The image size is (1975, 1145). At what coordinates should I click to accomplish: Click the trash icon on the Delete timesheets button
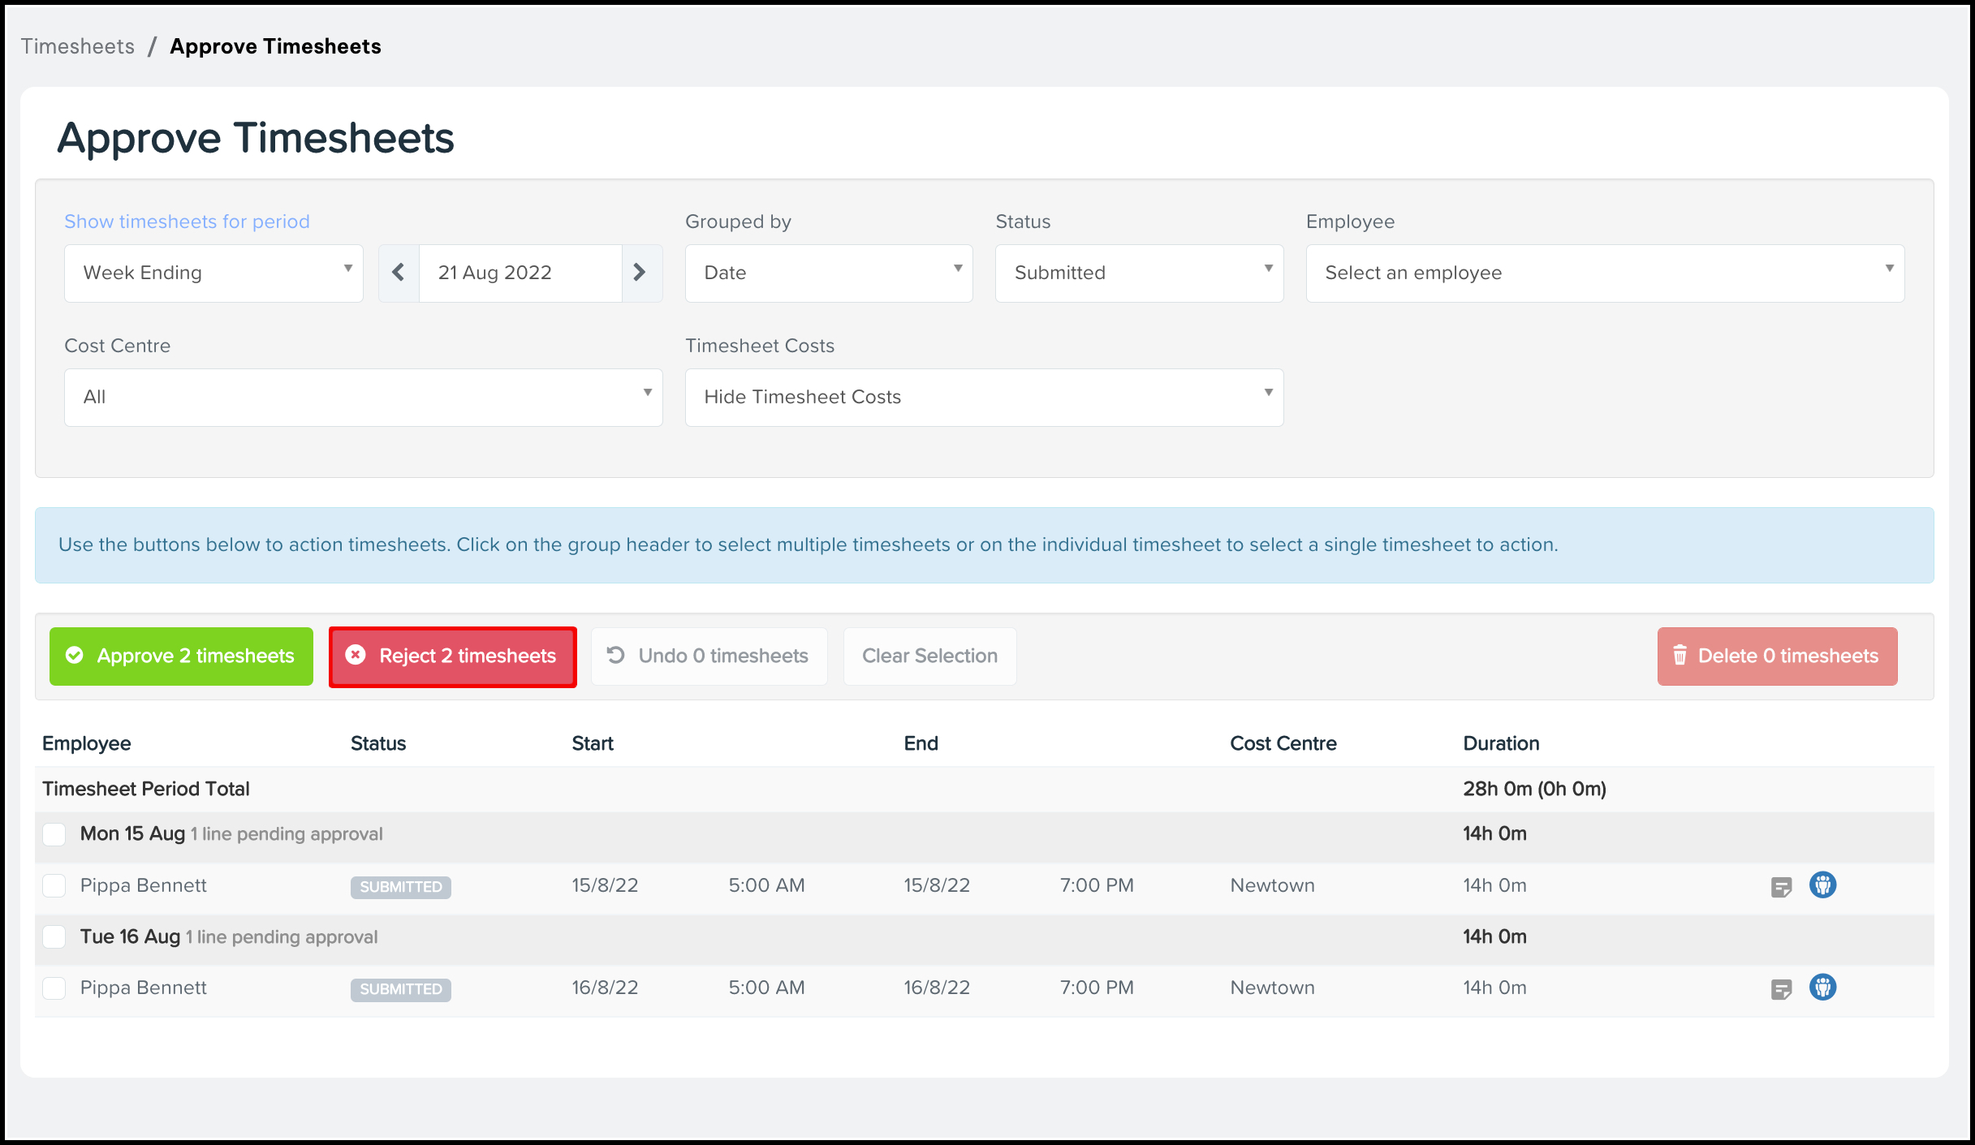coord(1680,656)
